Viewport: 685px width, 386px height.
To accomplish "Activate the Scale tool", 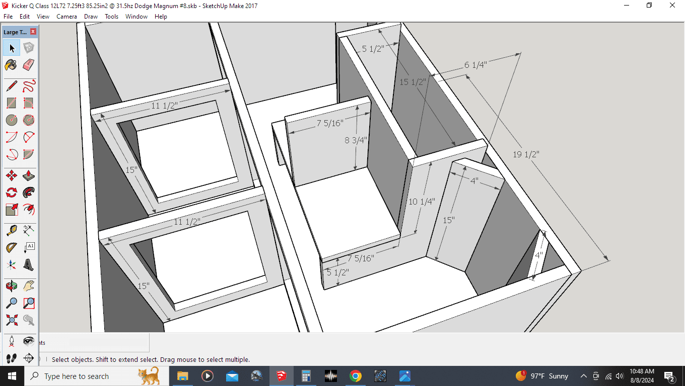I will pos(12,210).
